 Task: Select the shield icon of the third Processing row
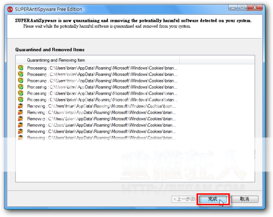pyautogui.click(x=20, y=81)
